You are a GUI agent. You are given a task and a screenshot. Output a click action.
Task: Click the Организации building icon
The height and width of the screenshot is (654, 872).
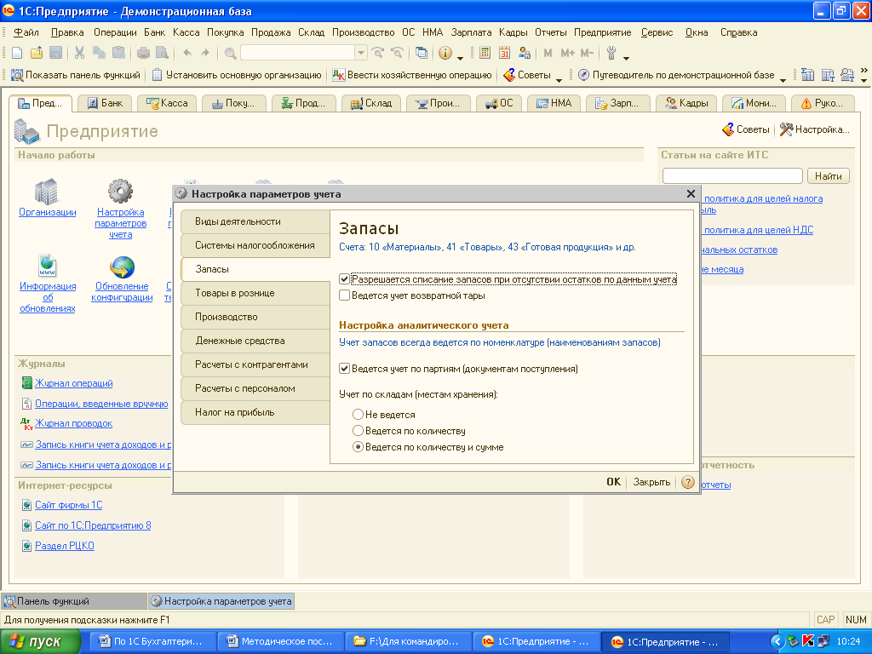pos(46,192)
